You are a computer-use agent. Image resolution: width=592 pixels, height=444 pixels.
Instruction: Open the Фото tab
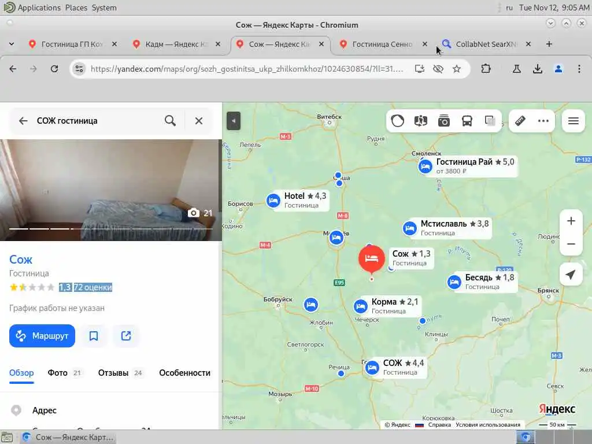[65, 373]
